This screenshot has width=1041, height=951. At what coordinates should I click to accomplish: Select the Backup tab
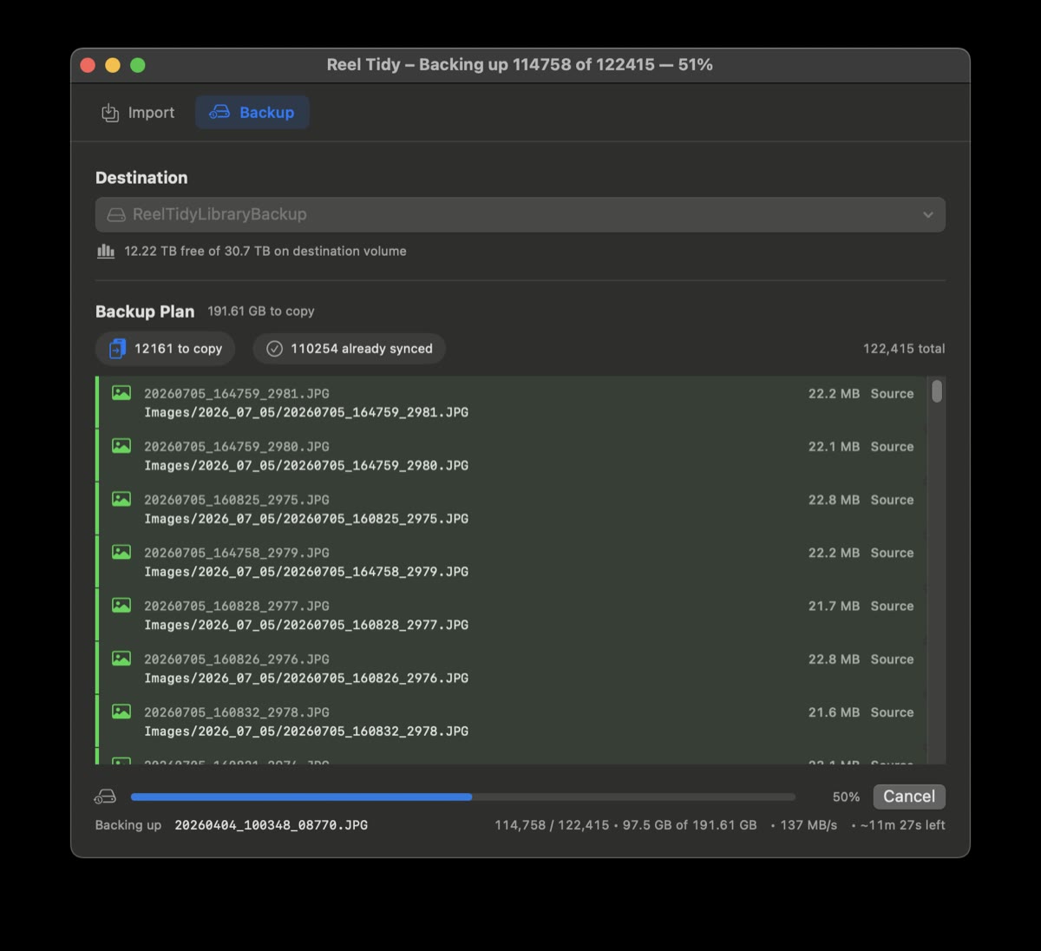252,113
